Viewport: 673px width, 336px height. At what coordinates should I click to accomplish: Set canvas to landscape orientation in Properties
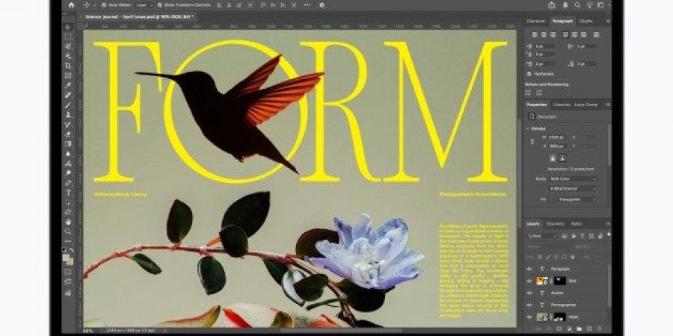point(562,158)
